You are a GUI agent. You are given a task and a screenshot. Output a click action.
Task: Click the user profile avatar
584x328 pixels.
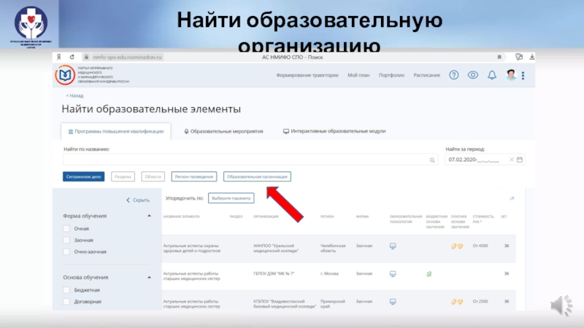[512, 75]
